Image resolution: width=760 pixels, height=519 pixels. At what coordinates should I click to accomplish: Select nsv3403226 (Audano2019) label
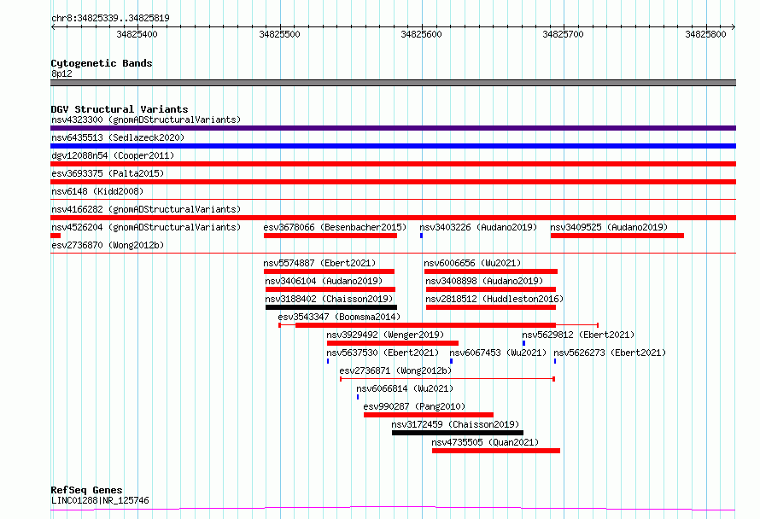point(478,227)
